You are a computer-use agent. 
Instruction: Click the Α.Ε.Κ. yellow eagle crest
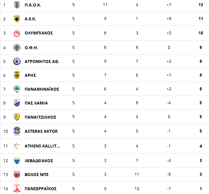17,19
